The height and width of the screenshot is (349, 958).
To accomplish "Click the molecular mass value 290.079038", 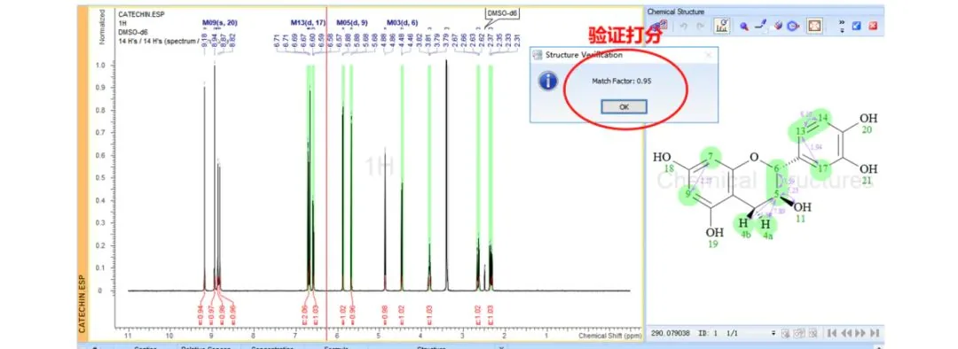I will point(671,333).
